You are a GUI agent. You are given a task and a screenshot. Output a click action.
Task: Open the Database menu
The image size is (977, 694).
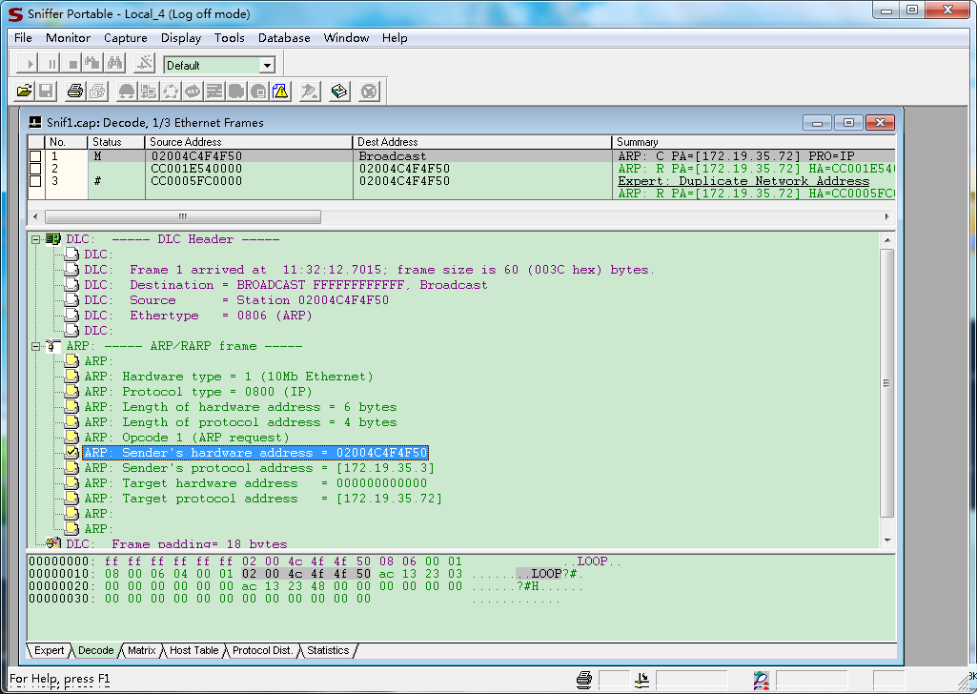[284, 38]
